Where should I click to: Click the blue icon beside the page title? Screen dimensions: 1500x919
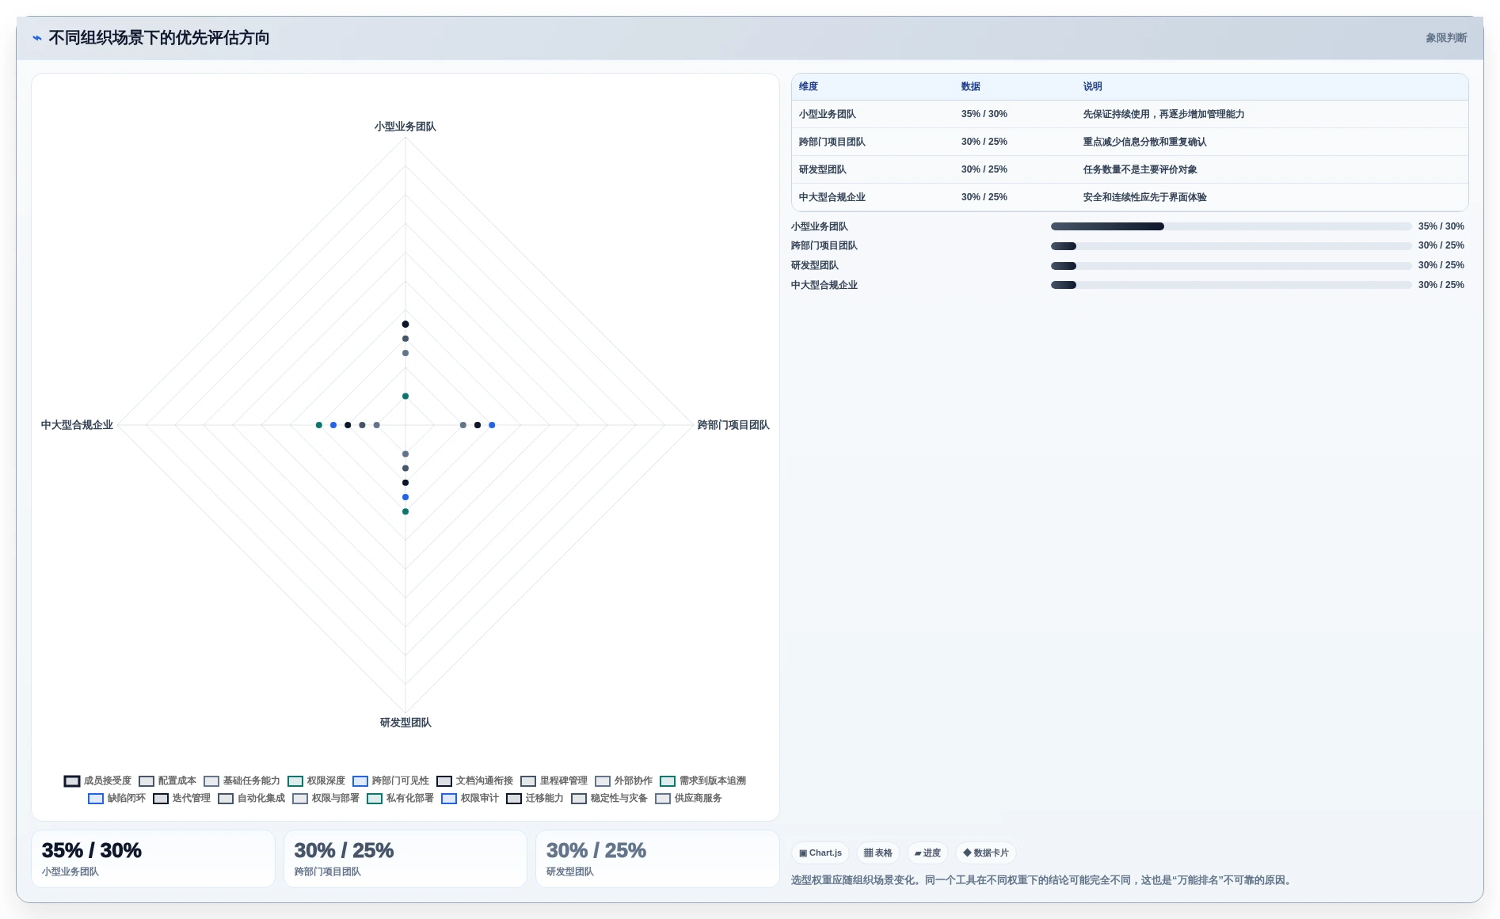click(x=37, y=38)
